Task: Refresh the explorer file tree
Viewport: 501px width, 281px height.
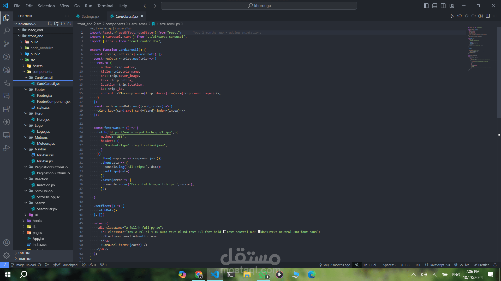Action: point(63,24)
